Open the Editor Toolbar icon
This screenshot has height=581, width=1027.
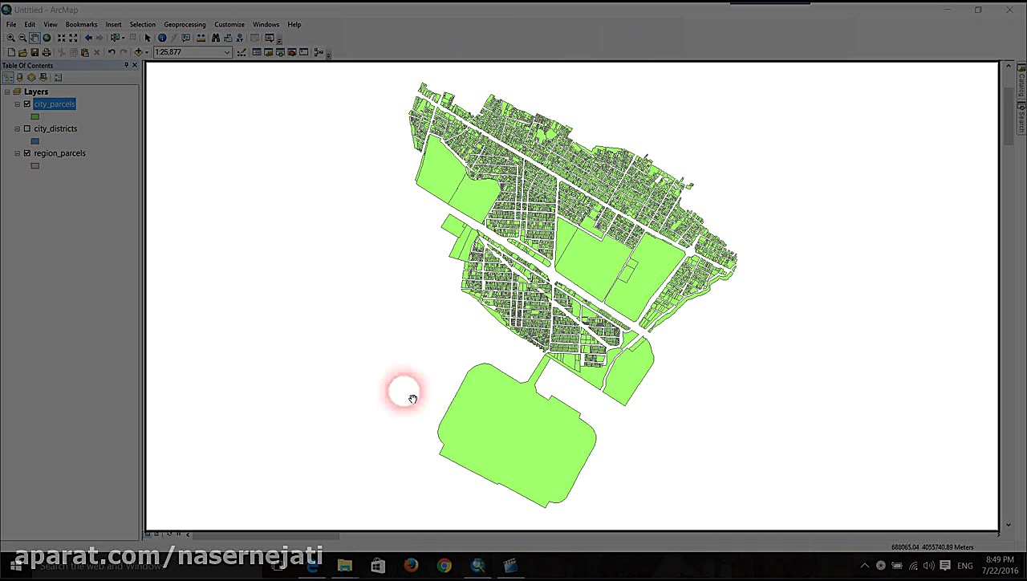coord(242,52)
